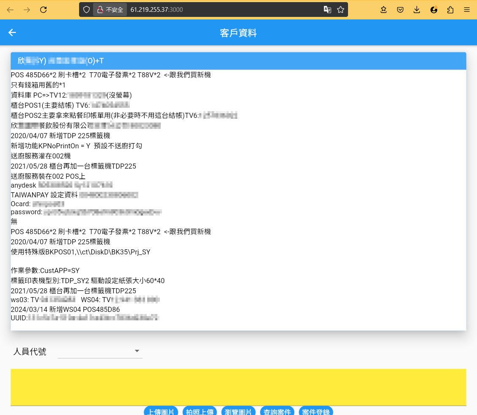Open the bookmarks tray toolbar icon
477x415 pixels.
pyautogui.click(x=384, y=10)
